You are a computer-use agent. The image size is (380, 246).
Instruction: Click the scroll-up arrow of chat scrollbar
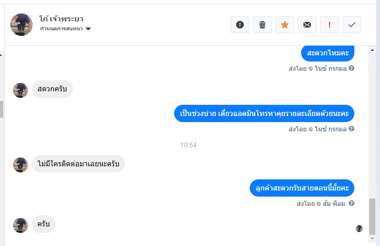tap(372, 50)
